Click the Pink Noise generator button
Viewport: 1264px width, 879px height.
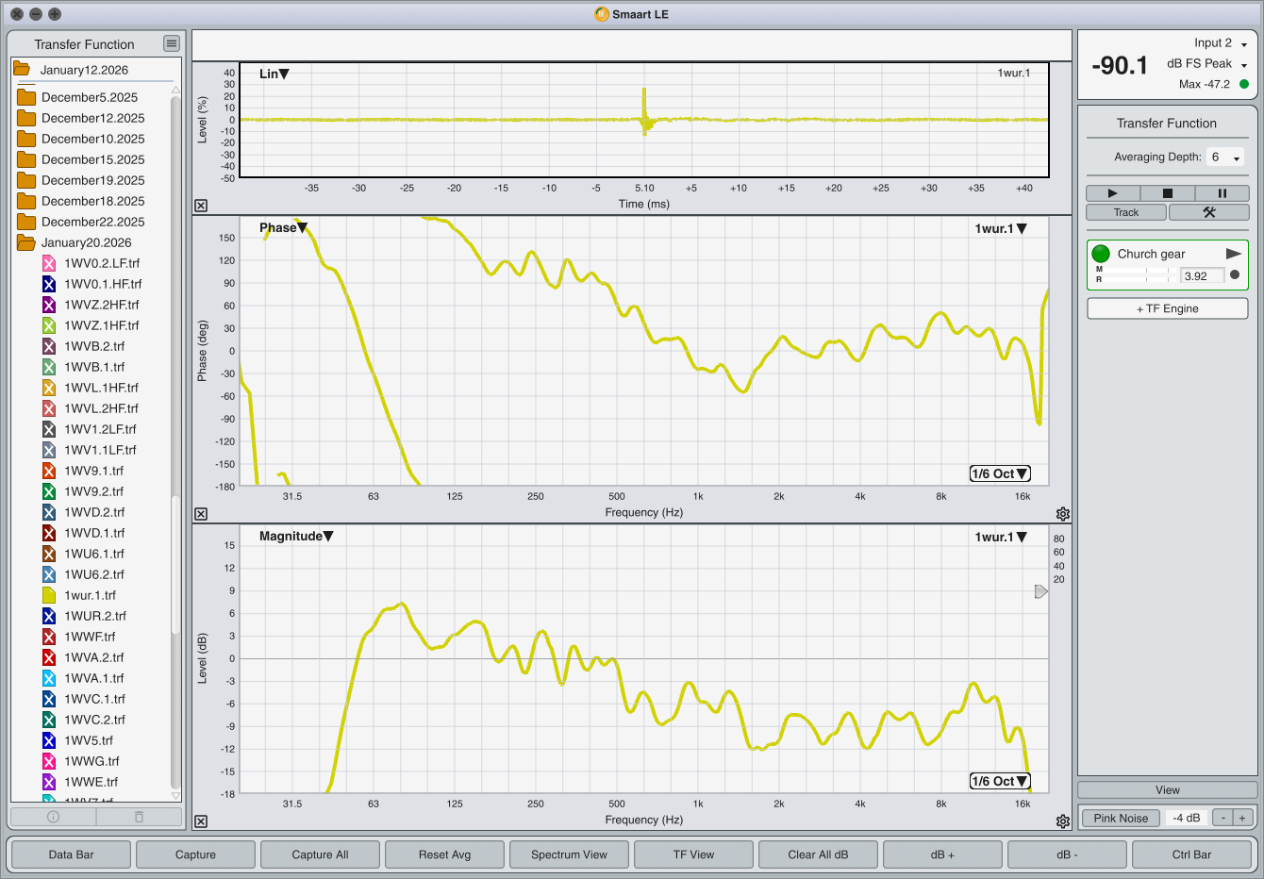[x=1121, y=818]
